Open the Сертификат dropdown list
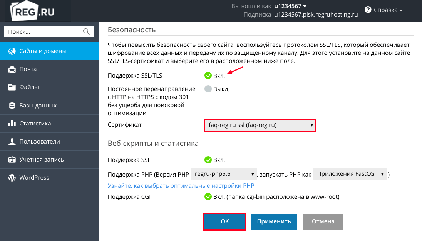Screen dimensions: 422x241 pos(260,125)
